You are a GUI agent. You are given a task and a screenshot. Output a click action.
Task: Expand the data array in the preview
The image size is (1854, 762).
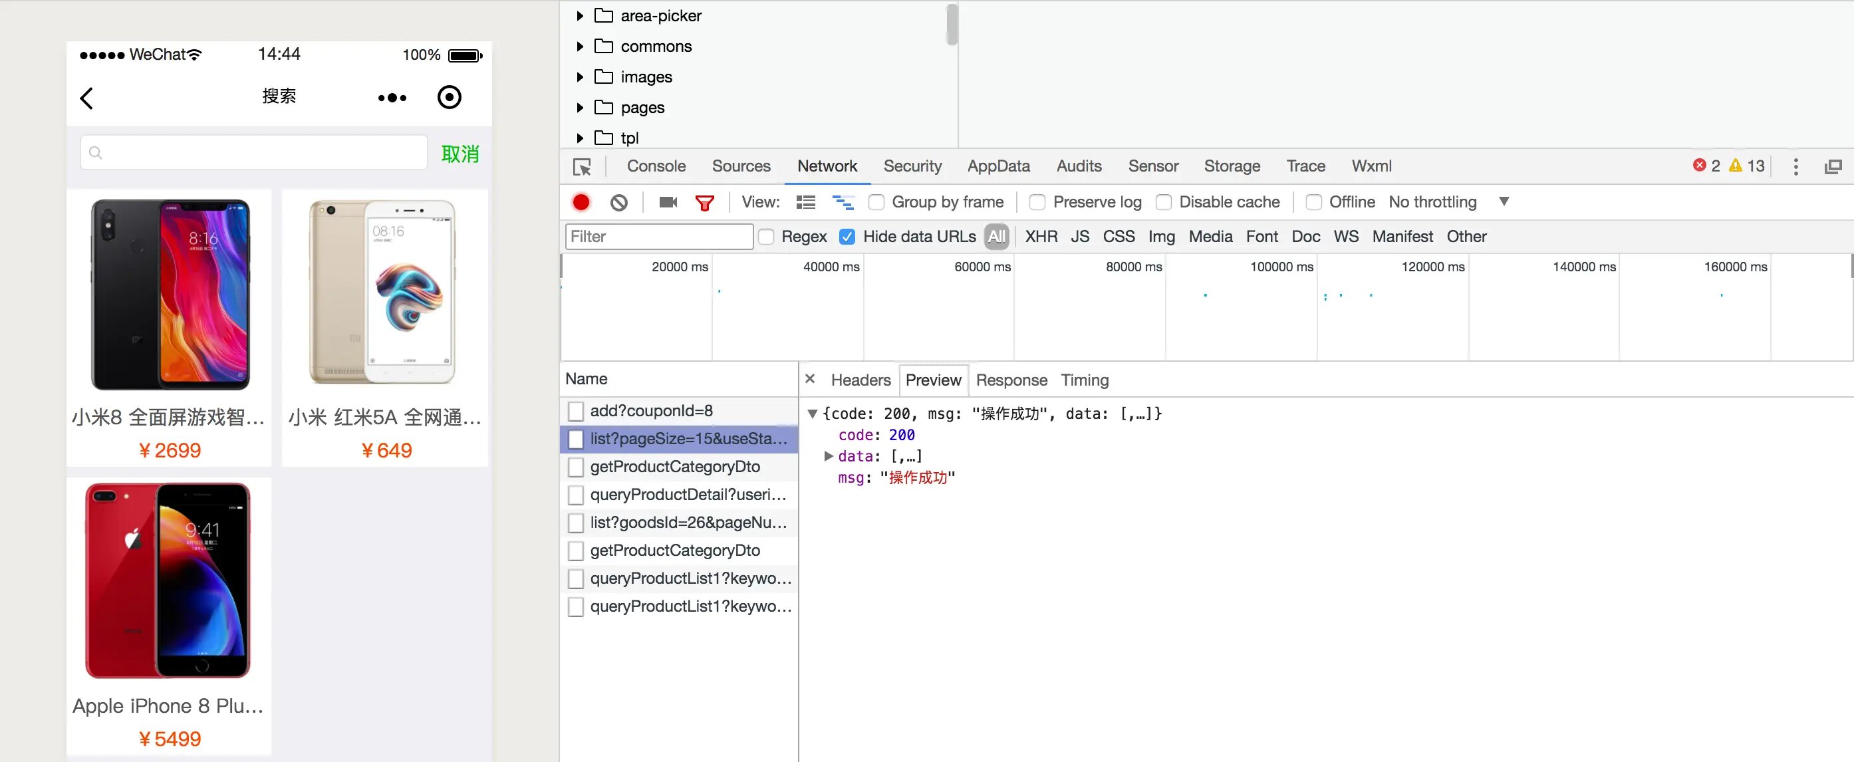click(829, 456)
